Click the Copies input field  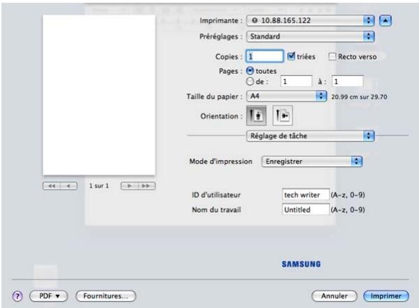tap(264, 56)
